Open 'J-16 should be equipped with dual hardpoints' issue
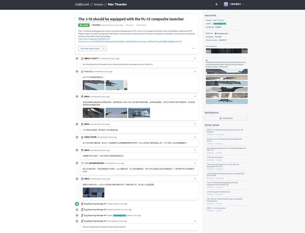Viewport: 305px width, 233px height. click(x=222, y=184)
